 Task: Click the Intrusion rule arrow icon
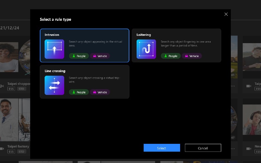click(54, 49)
